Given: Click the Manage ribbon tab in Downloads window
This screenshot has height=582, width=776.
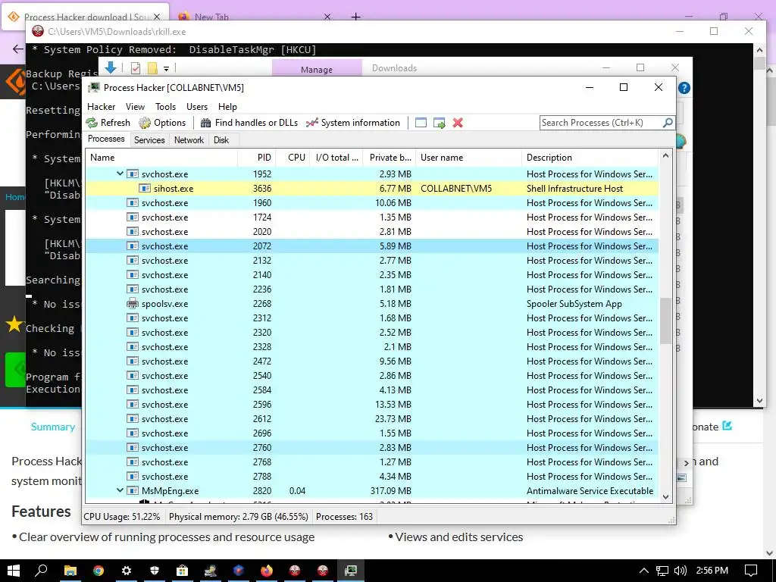Looking at the screenshot, I should click(x=316, y=69).
